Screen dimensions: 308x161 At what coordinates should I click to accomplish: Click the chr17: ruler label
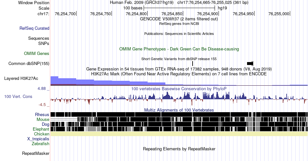(x=43, y=14)
